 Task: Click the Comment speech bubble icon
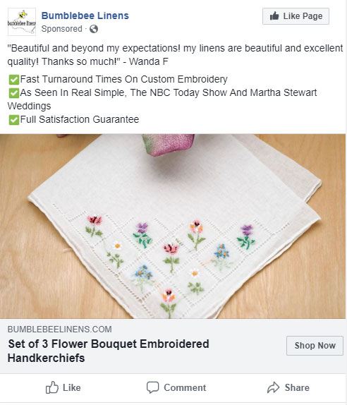pyautogui.click(x=152, y=387)
